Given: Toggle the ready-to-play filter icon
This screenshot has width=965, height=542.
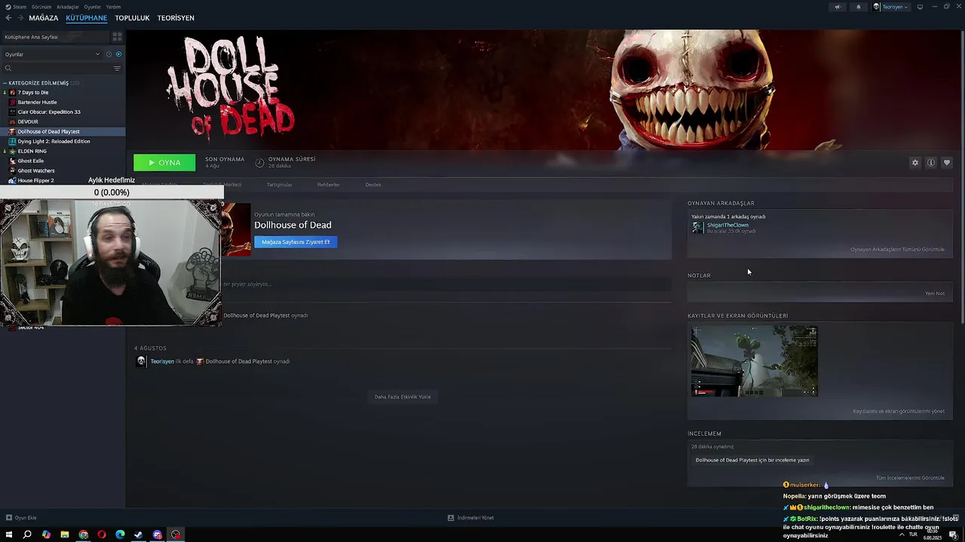Looking at the screenshot, I should pyautogui.click(x=118, y=54).
